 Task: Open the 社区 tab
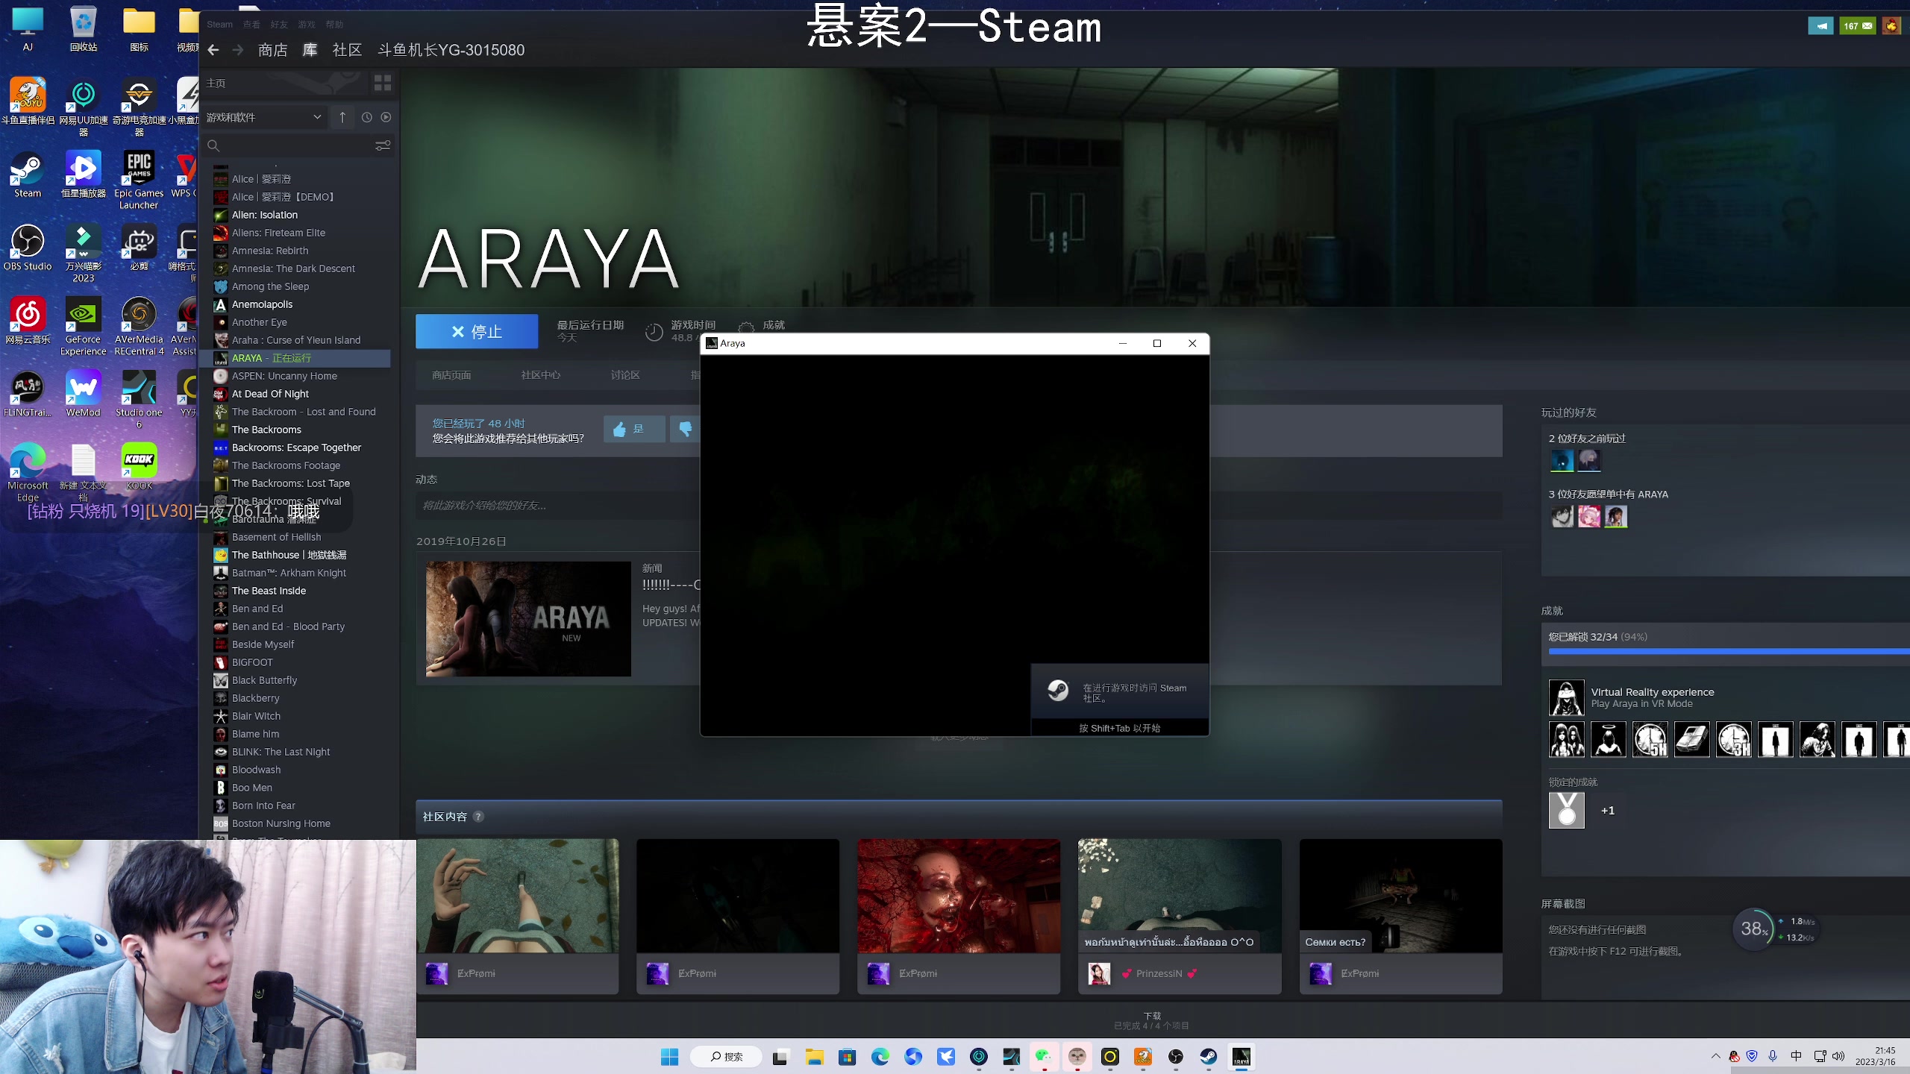(347, 50)
